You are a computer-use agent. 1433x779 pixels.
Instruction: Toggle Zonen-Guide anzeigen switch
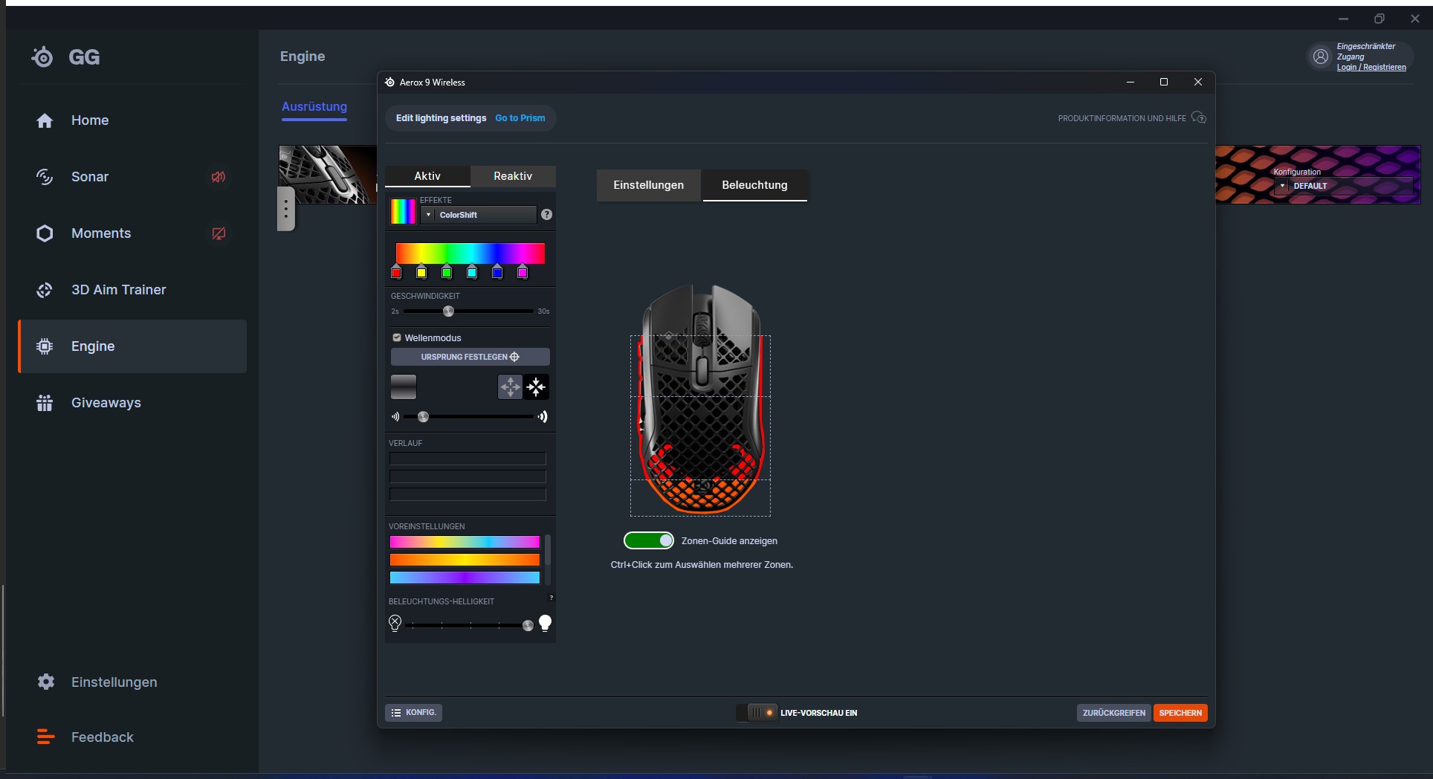click(x=649, y=540)
